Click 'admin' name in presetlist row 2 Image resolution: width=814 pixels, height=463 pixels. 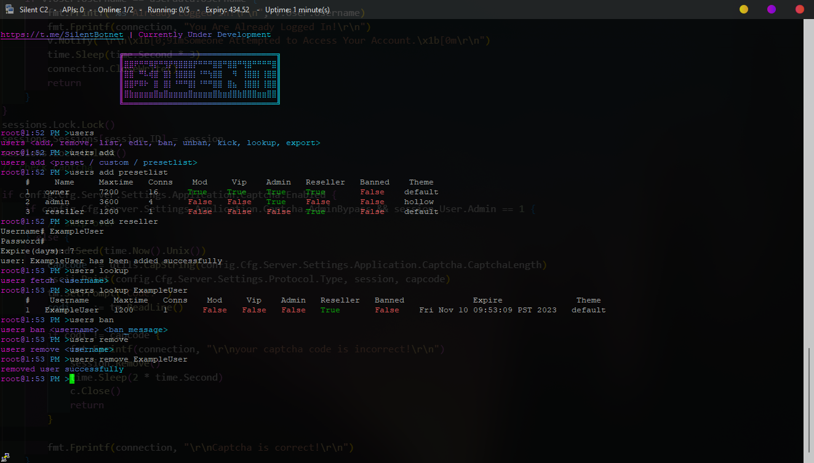[57, 202]
